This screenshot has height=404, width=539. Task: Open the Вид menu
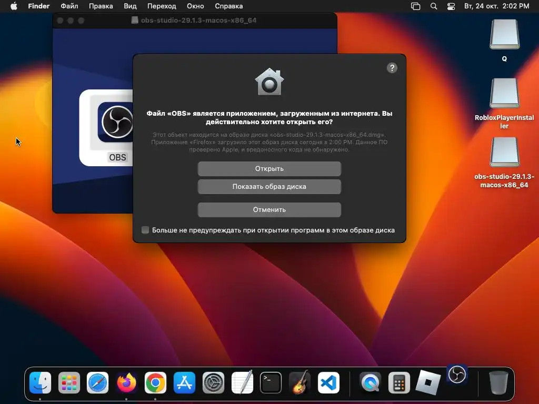(130, 6)
